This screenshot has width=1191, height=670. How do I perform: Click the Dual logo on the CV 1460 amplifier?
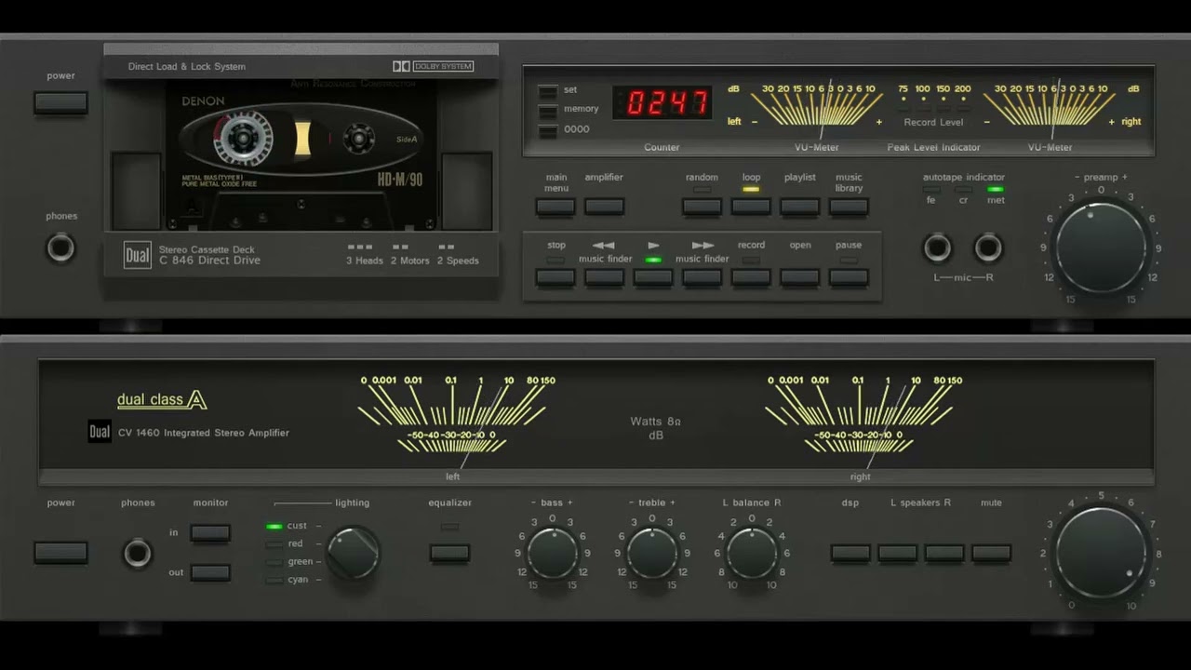[x=100, y=432]
